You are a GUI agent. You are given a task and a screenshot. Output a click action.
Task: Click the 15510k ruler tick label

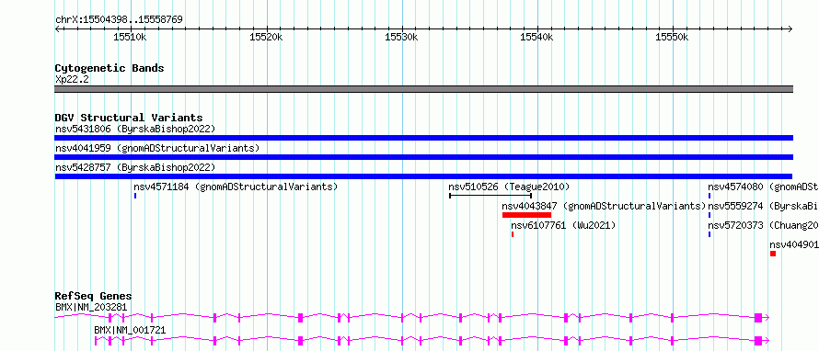[x=130, y=37]
